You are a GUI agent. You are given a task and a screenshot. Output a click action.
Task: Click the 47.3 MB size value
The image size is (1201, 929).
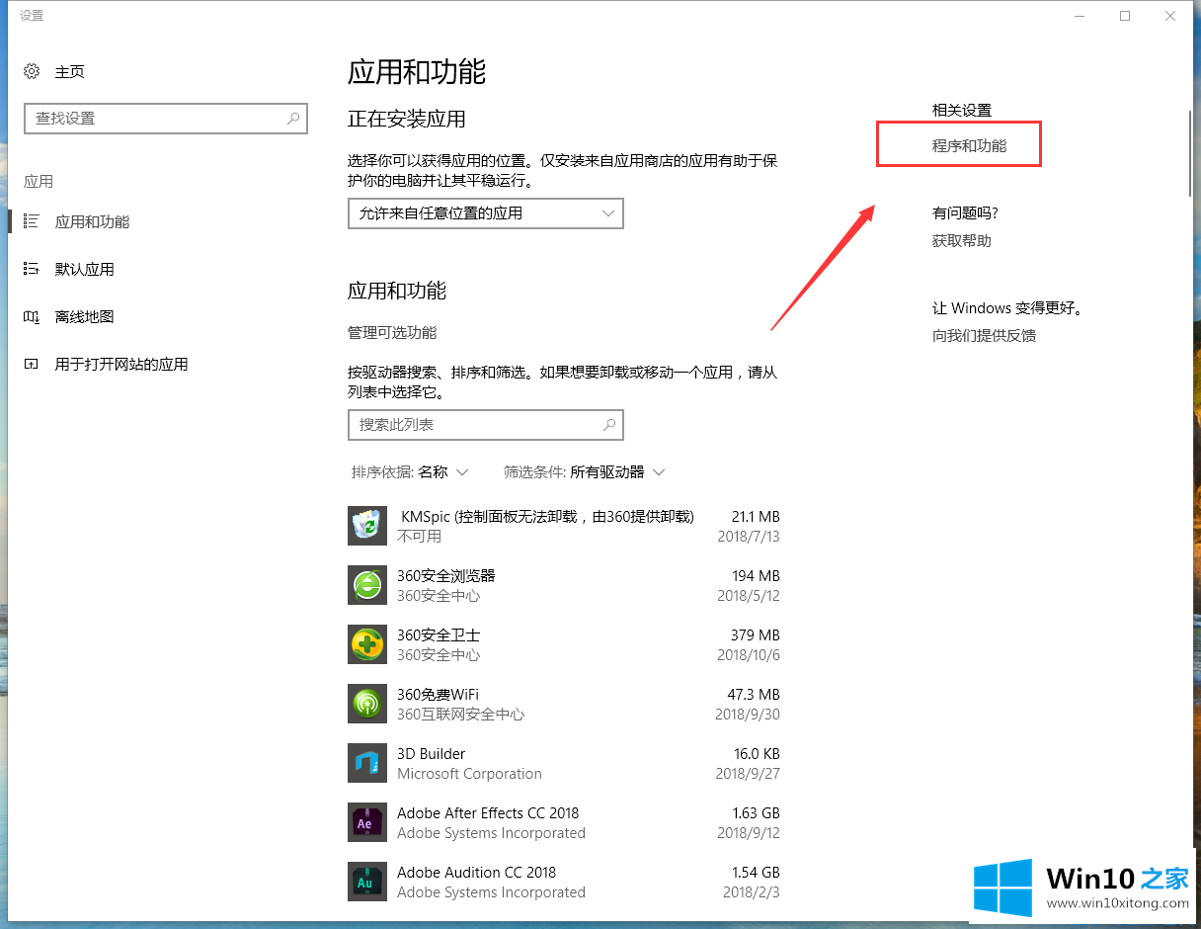pyautogui.click(x=755, y=694)
